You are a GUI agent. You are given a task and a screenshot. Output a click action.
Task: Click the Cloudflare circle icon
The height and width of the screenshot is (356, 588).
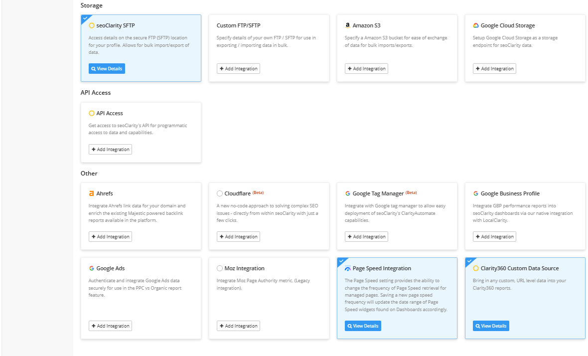[220, 193]
